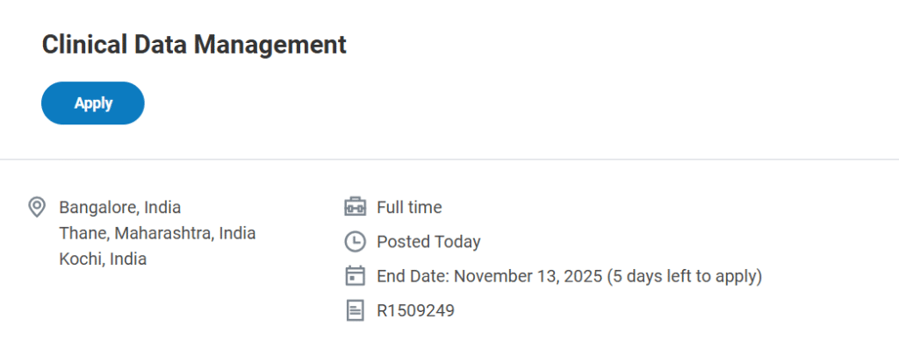Click the November 13, 2025 date
Image resolution: width=899 pixels, height=355 pixels.
click(x=528, y=276)
